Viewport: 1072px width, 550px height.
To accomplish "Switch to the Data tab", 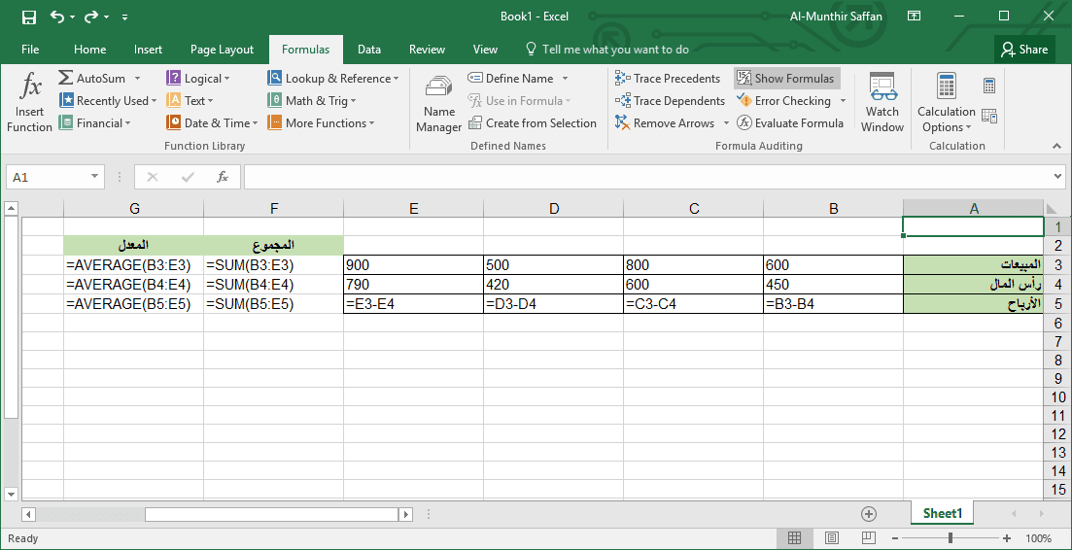I will point(368,50).
